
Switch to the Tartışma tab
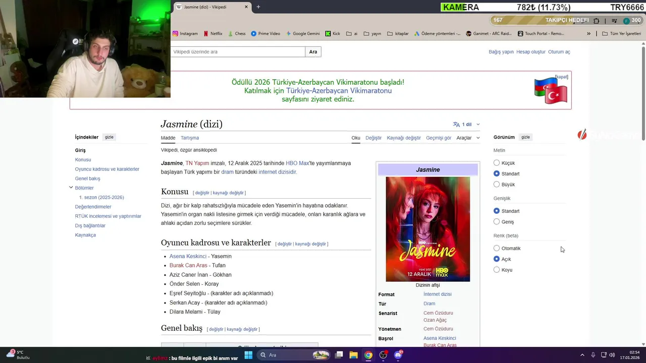point(190,138)
